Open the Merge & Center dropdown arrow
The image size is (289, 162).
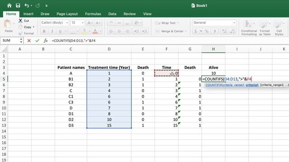[186, 31]
